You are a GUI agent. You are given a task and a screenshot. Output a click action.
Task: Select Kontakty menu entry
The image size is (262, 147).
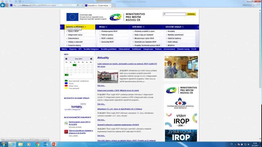click(x=171, y=31)
